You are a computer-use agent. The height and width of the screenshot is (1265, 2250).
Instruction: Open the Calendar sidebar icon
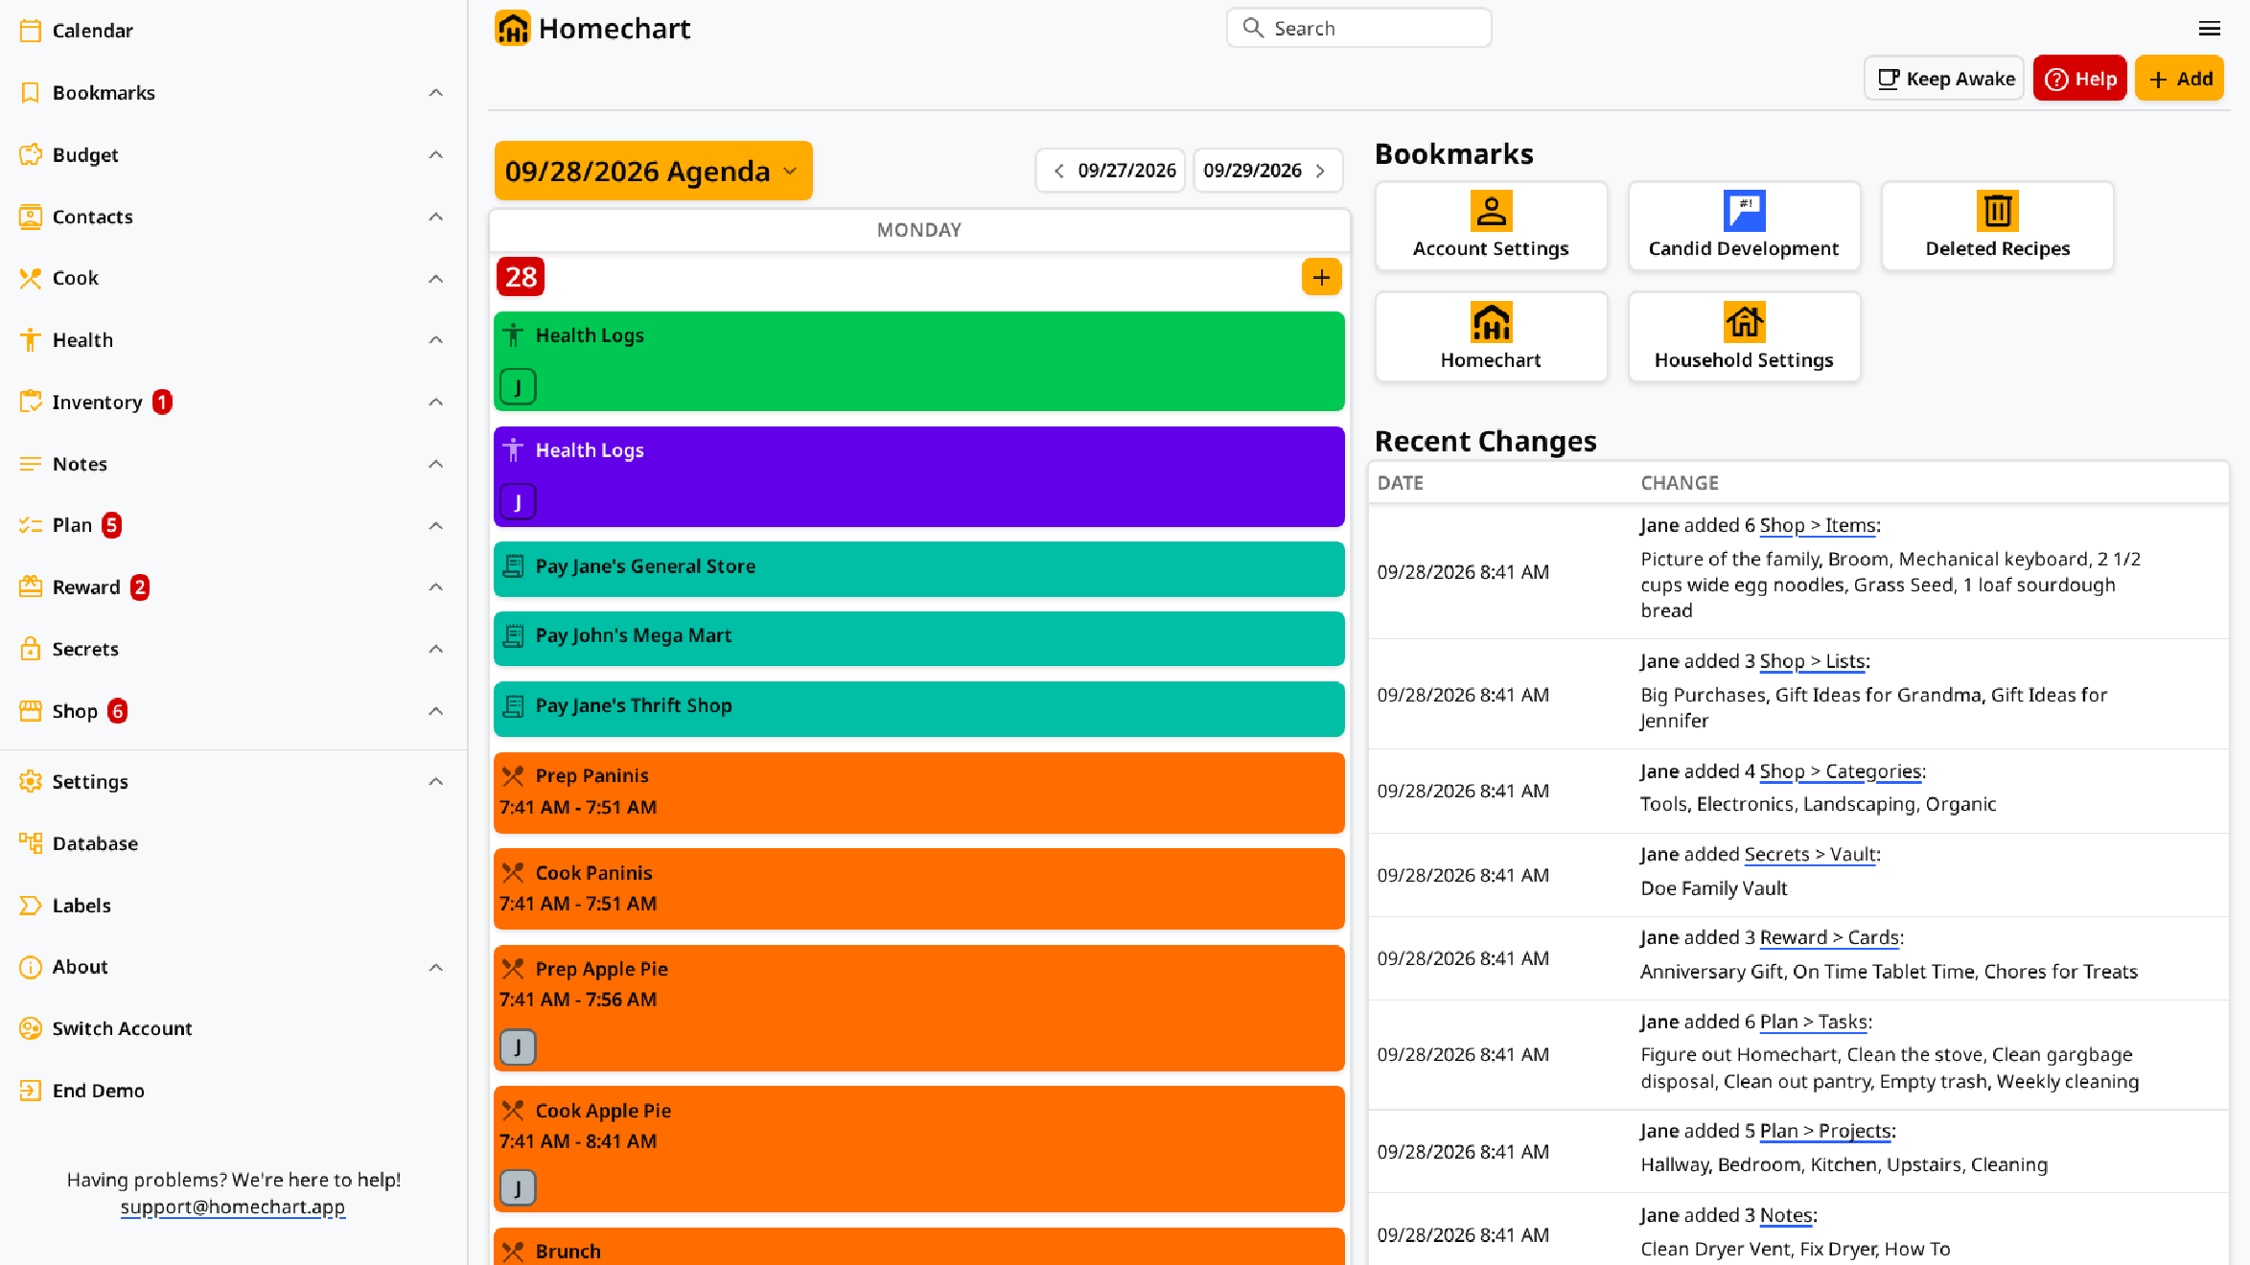coord(31,31)
